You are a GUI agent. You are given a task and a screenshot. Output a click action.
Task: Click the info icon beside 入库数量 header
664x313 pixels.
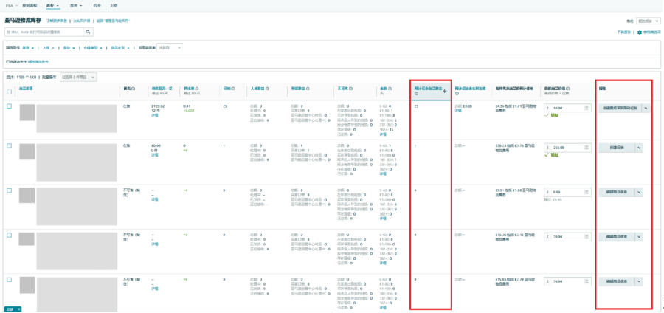268,89
